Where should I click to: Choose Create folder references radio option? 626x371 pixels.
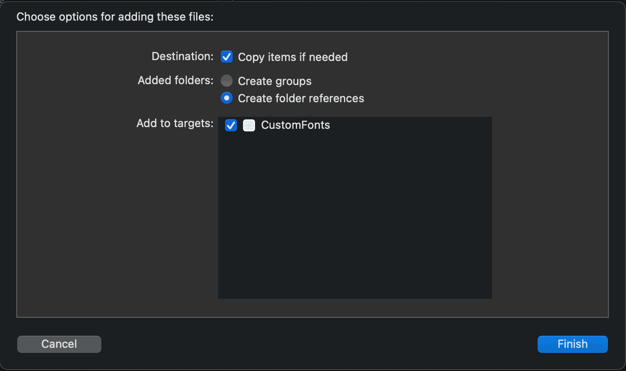click(x=227, y=98)
